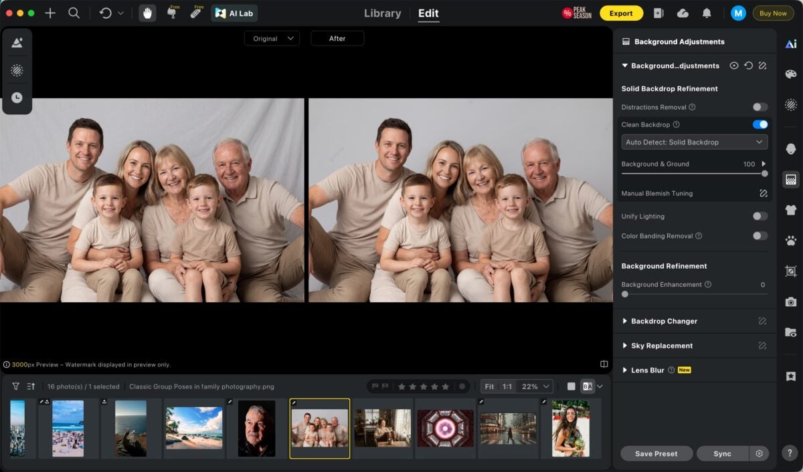
Task: Open the color palette icon in right sidebar
Action: [791, 74]
